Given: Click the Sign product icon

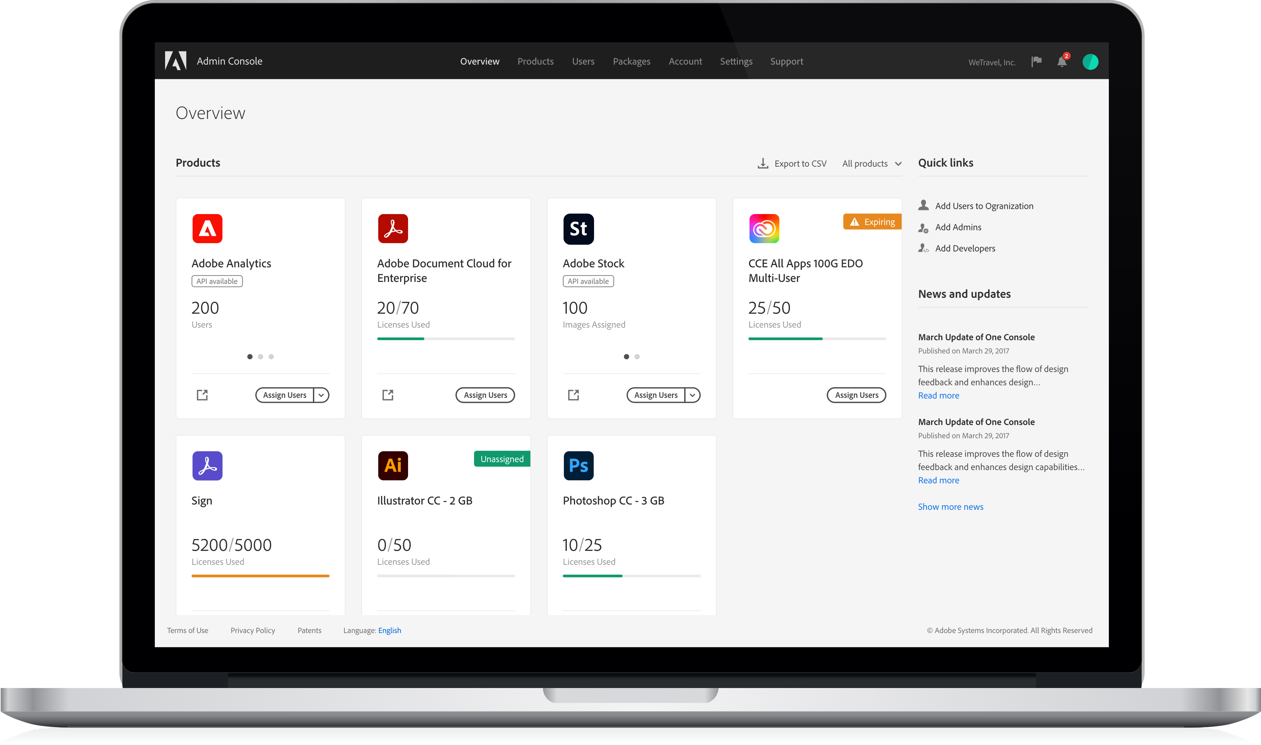Looking at the screenshot, I should (x=207, y=465).
